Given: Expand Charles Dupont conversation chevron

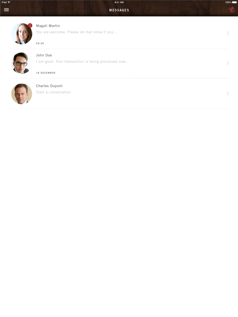Looking at the screenshot, I should click(x=228, y=93).
